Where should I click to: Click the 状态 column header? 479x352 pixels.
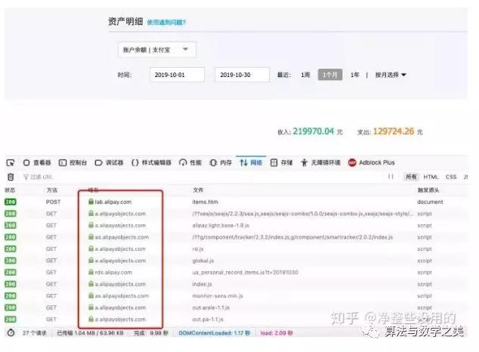[x=10, y=190]
